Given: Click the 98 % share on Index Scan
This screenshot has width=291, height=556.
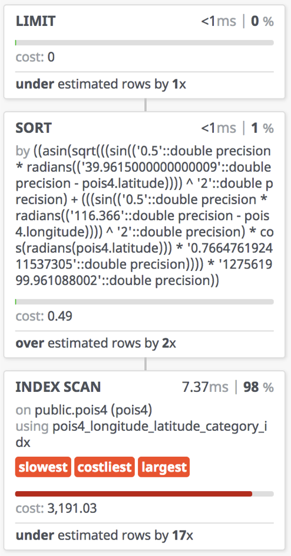Looking at the screenshot, I should point(259,388).
